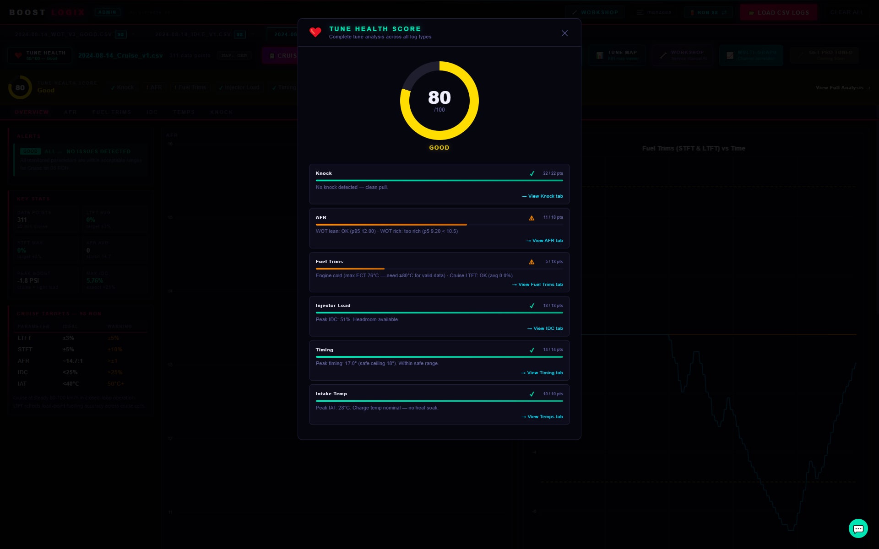This screenshot has width=879, height=549.
Task: Open the Tune Map BIN viewer card
Action: tap(618, 55)
